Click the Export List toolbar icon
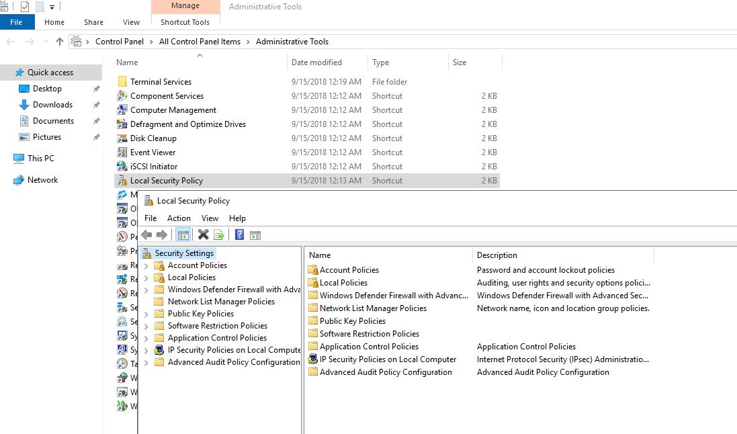The image size is (737, 434). click(218, 234)
